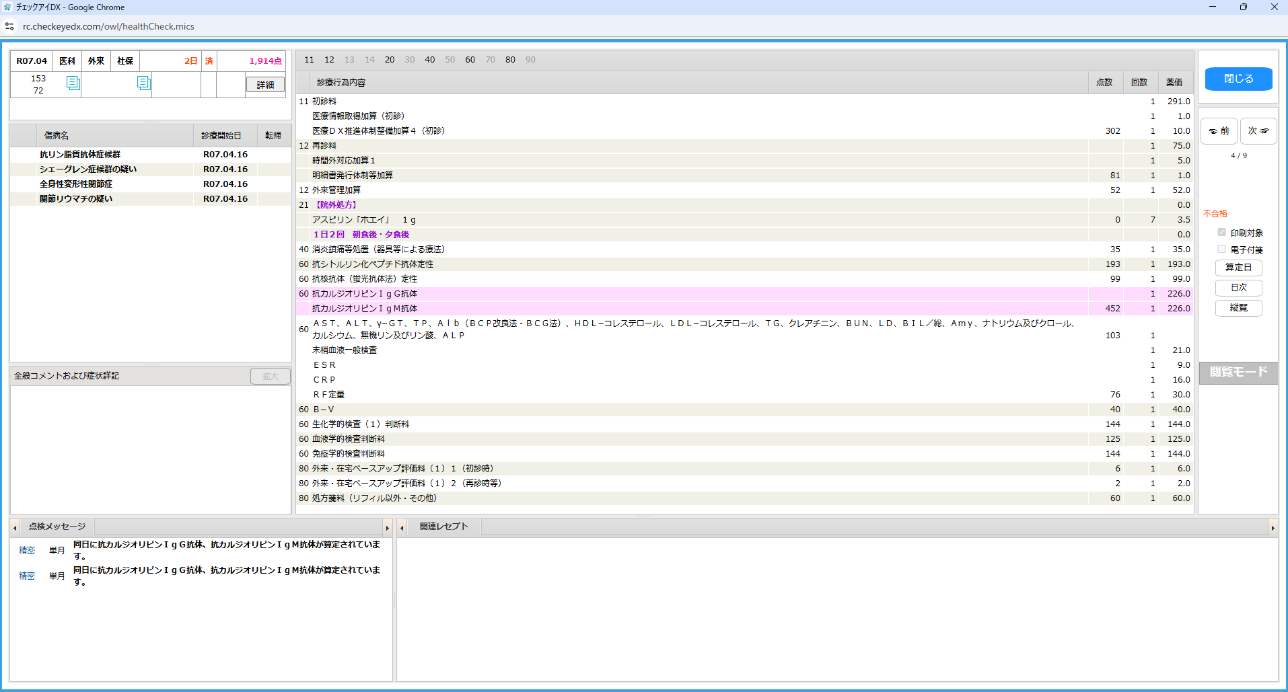This screenshot has height=692, width=1288.
Task: Click the 縦覧 button
Action: pyautogui.click(x=1238, y=308)
